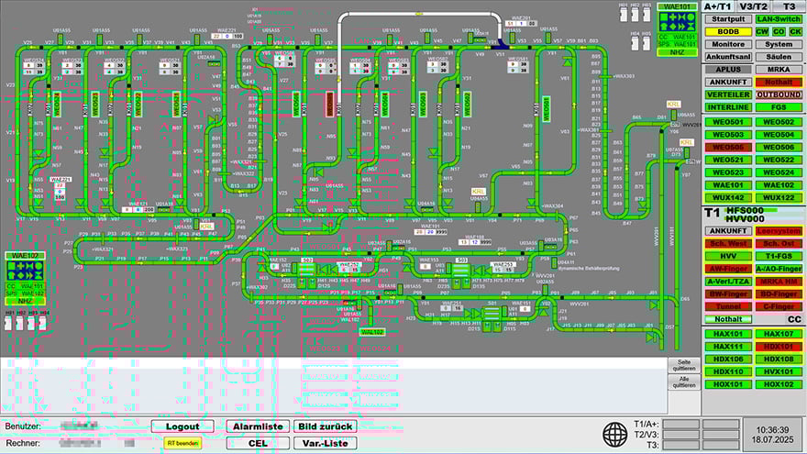The width and height of the screenshot is (807, 454).
Task: Toggle the CK status indicator
Action: click(795, 31)
